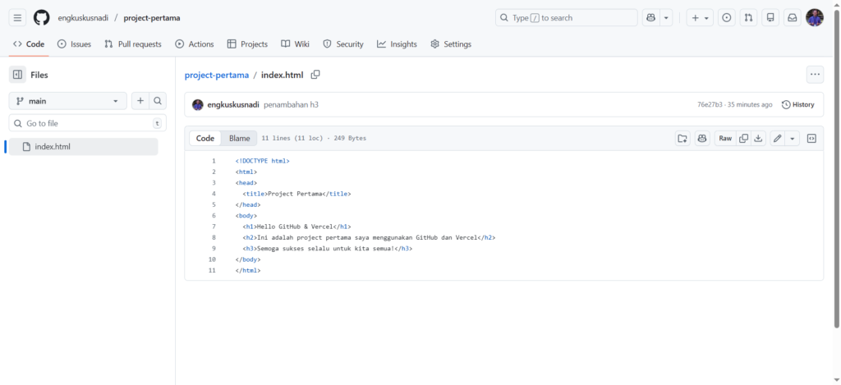Click the Project Pertama title code line
Screen dimensions: 841x385
pyautogui.click(x=296, y=194)
